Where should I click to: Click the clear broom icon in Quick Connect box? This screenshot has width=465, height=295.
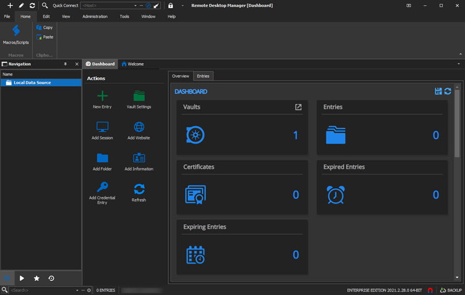[x=156, y=5]
